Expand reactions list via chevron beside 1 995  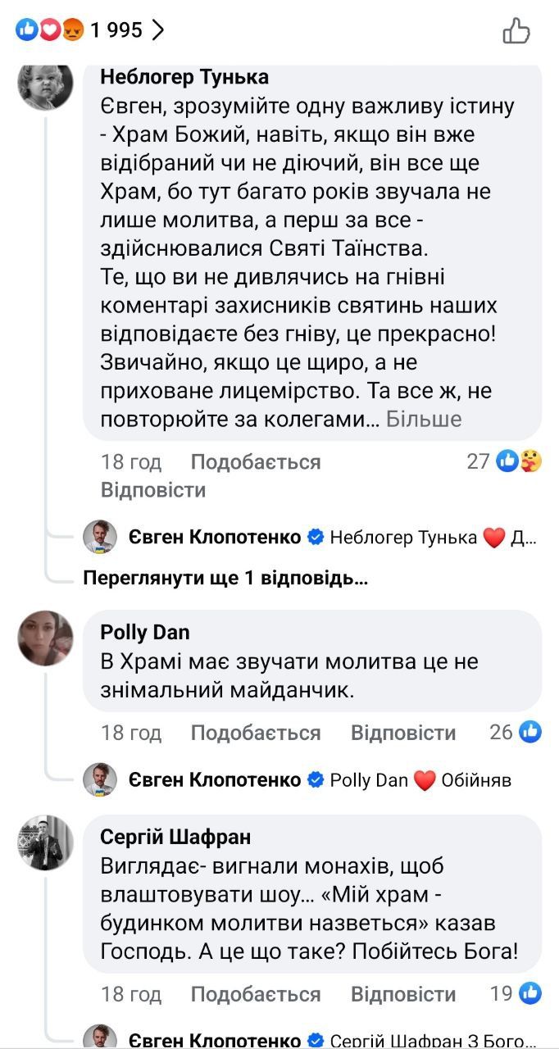(159, 30)
